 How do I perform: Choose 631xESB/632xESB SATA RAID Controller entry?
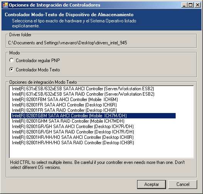coord(83,94)
